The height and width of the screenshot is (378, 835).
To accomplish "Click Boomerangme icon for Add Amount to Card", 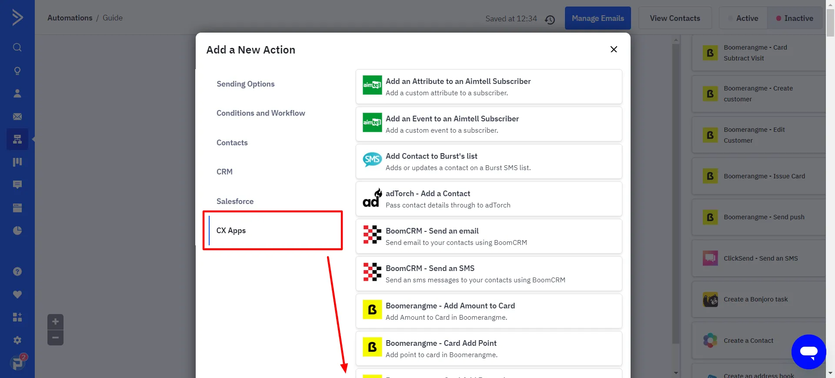I will click(372, 309).
